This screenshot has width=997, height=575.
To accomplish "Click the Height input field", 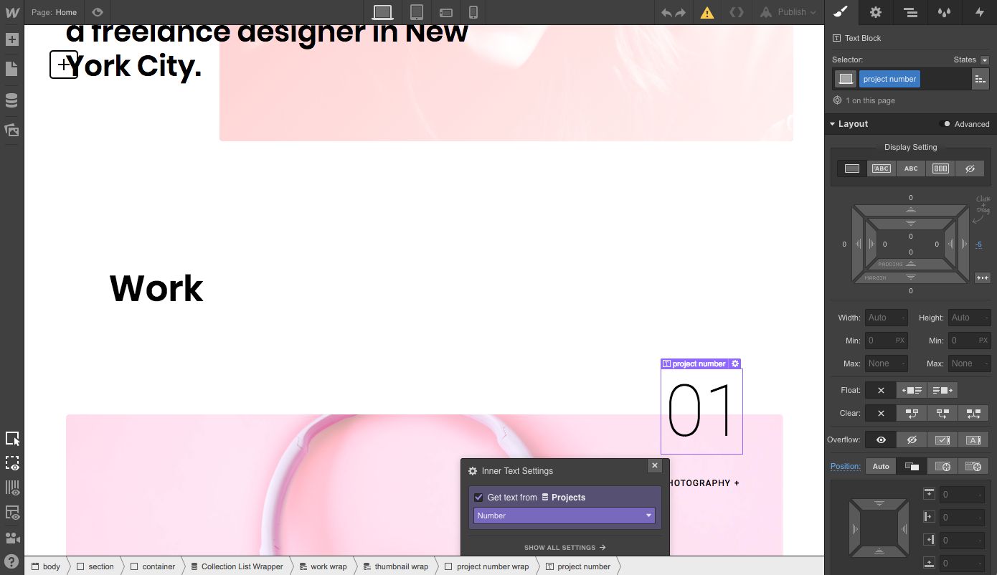I will (969, 318).
